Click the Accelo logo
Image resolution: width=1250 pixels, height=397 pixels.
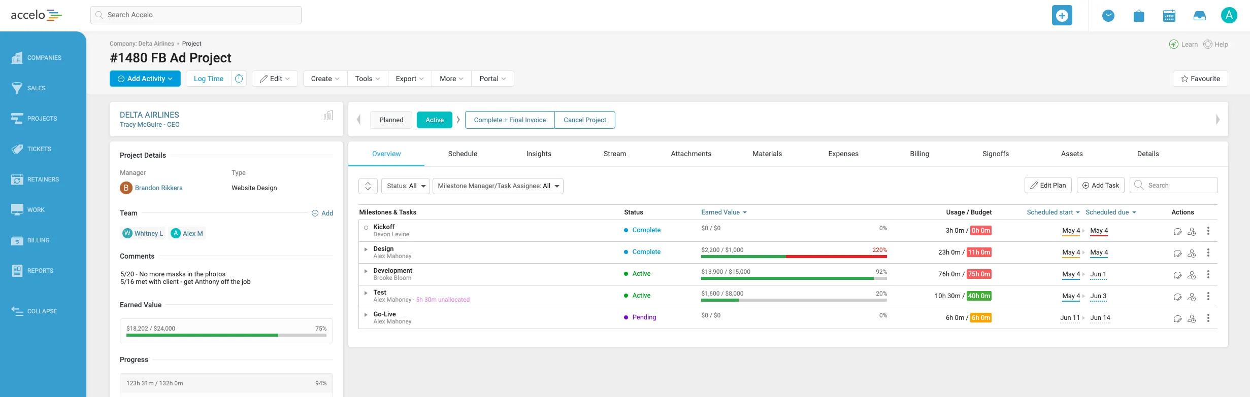pos(37,15)
